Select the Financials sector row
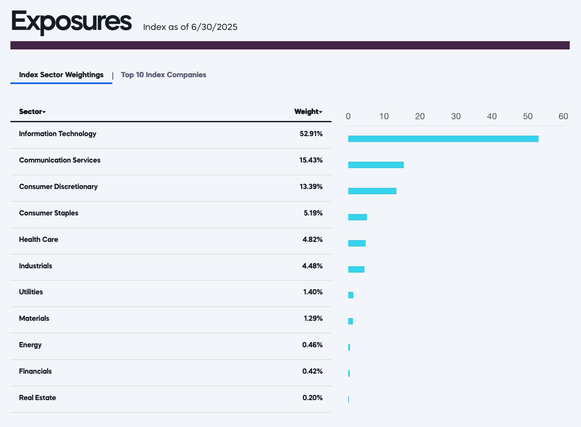Viewport: 581px width, 427px height. click(35, 372)
